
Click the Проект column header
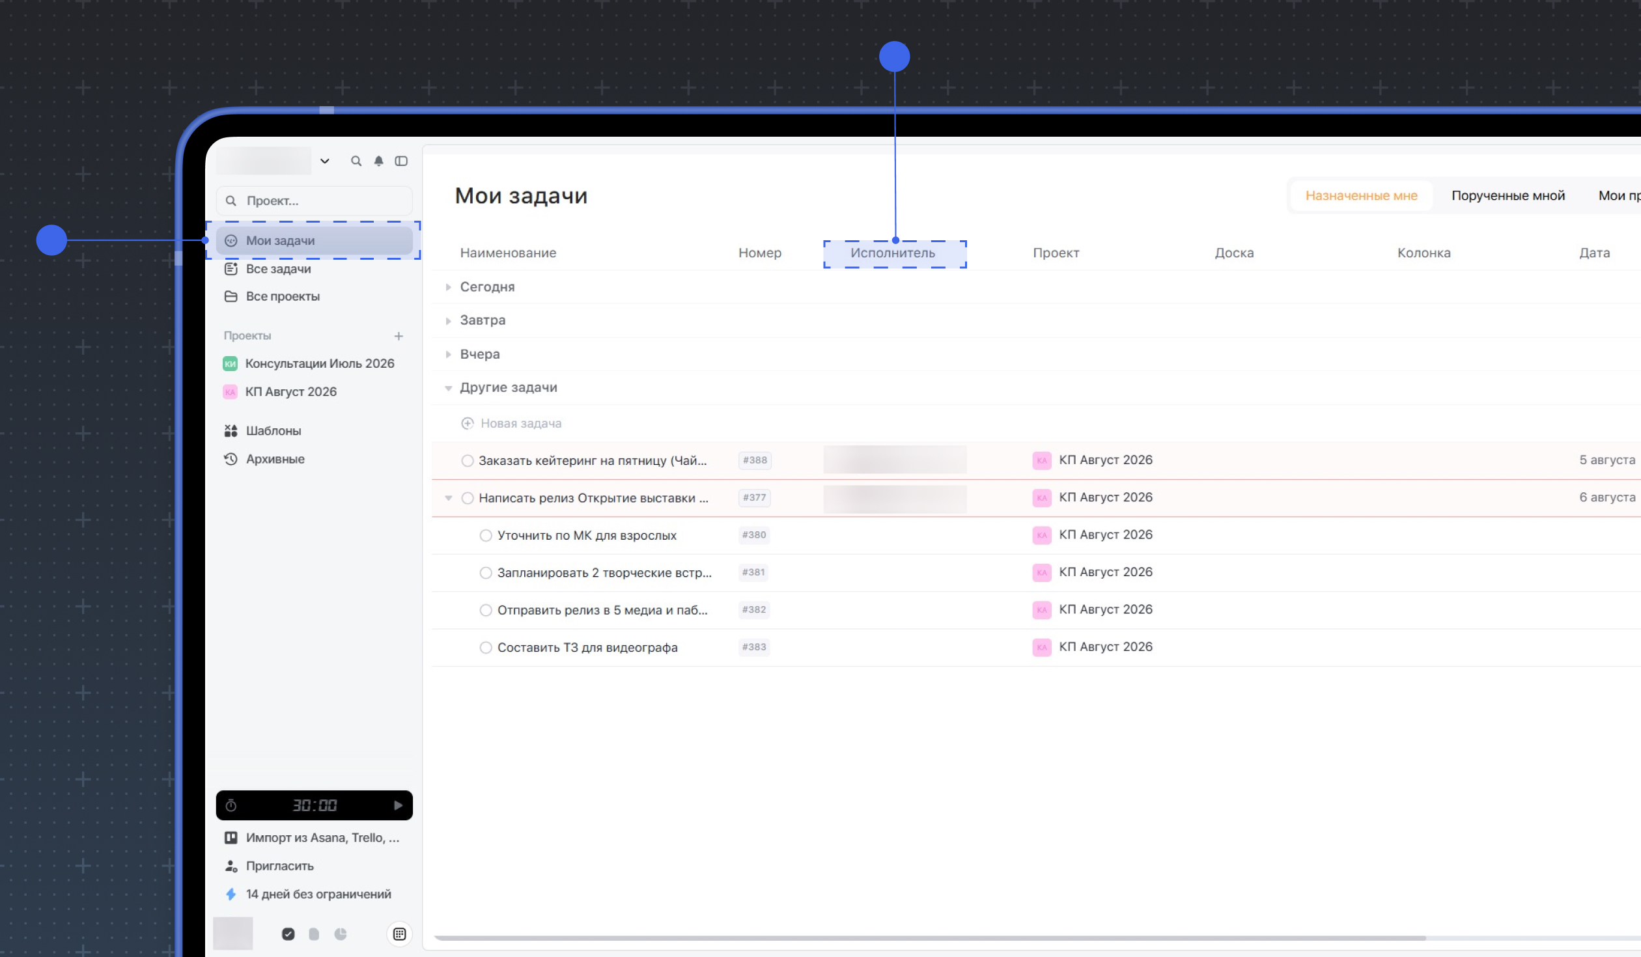point(1056,253)
